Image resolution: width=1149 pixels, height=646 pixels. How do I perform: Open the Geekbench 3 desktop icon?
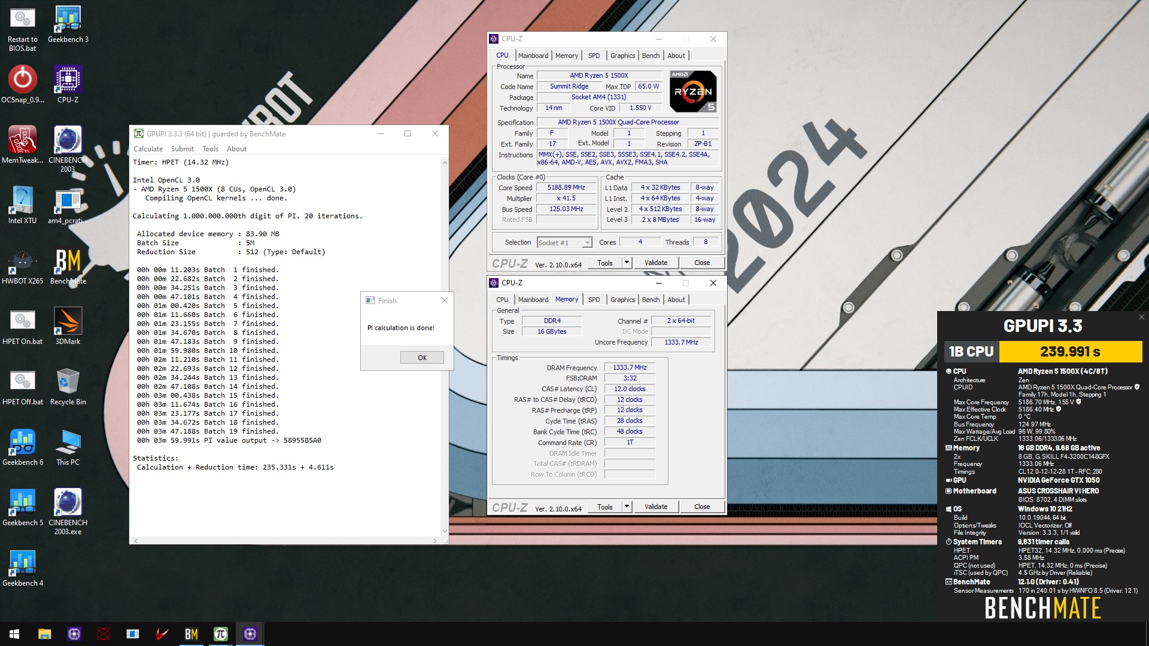click(68, 24)
